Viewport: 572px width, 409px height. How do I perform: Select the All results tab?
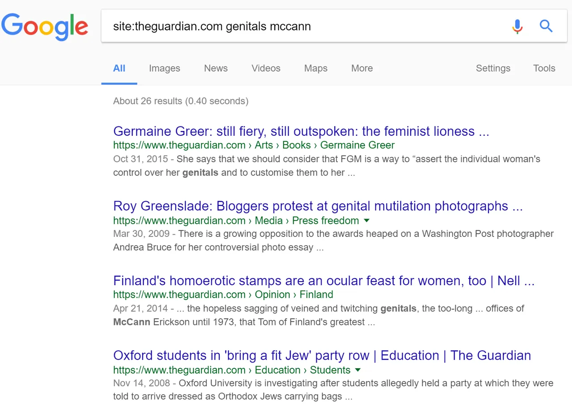119,68
